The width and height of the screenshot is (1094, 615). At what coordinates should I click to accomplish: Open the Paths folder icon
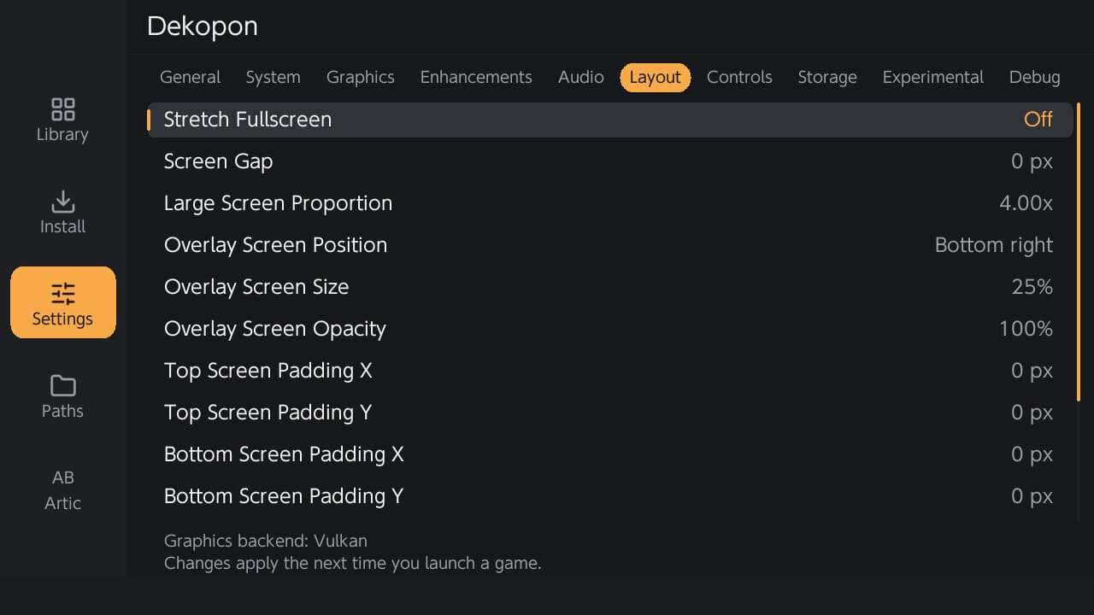click(x=62, y=386)
